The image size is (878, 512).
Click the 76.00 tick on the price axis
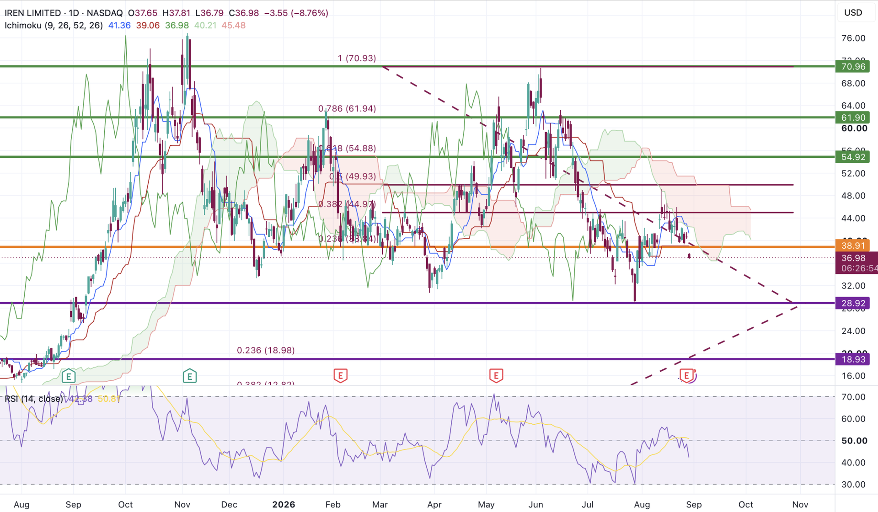coord(853,38)
